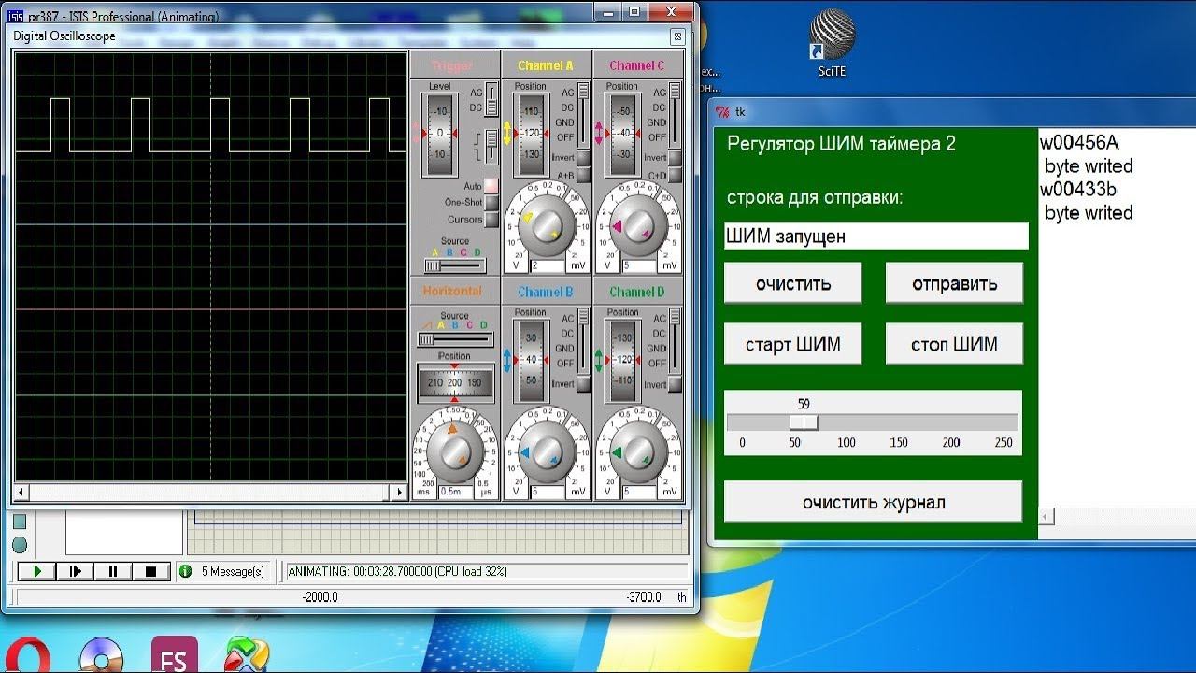Click the Channel D green position arrow icon
Viewport: 1196px width, 673px height.
pos(599,360)
